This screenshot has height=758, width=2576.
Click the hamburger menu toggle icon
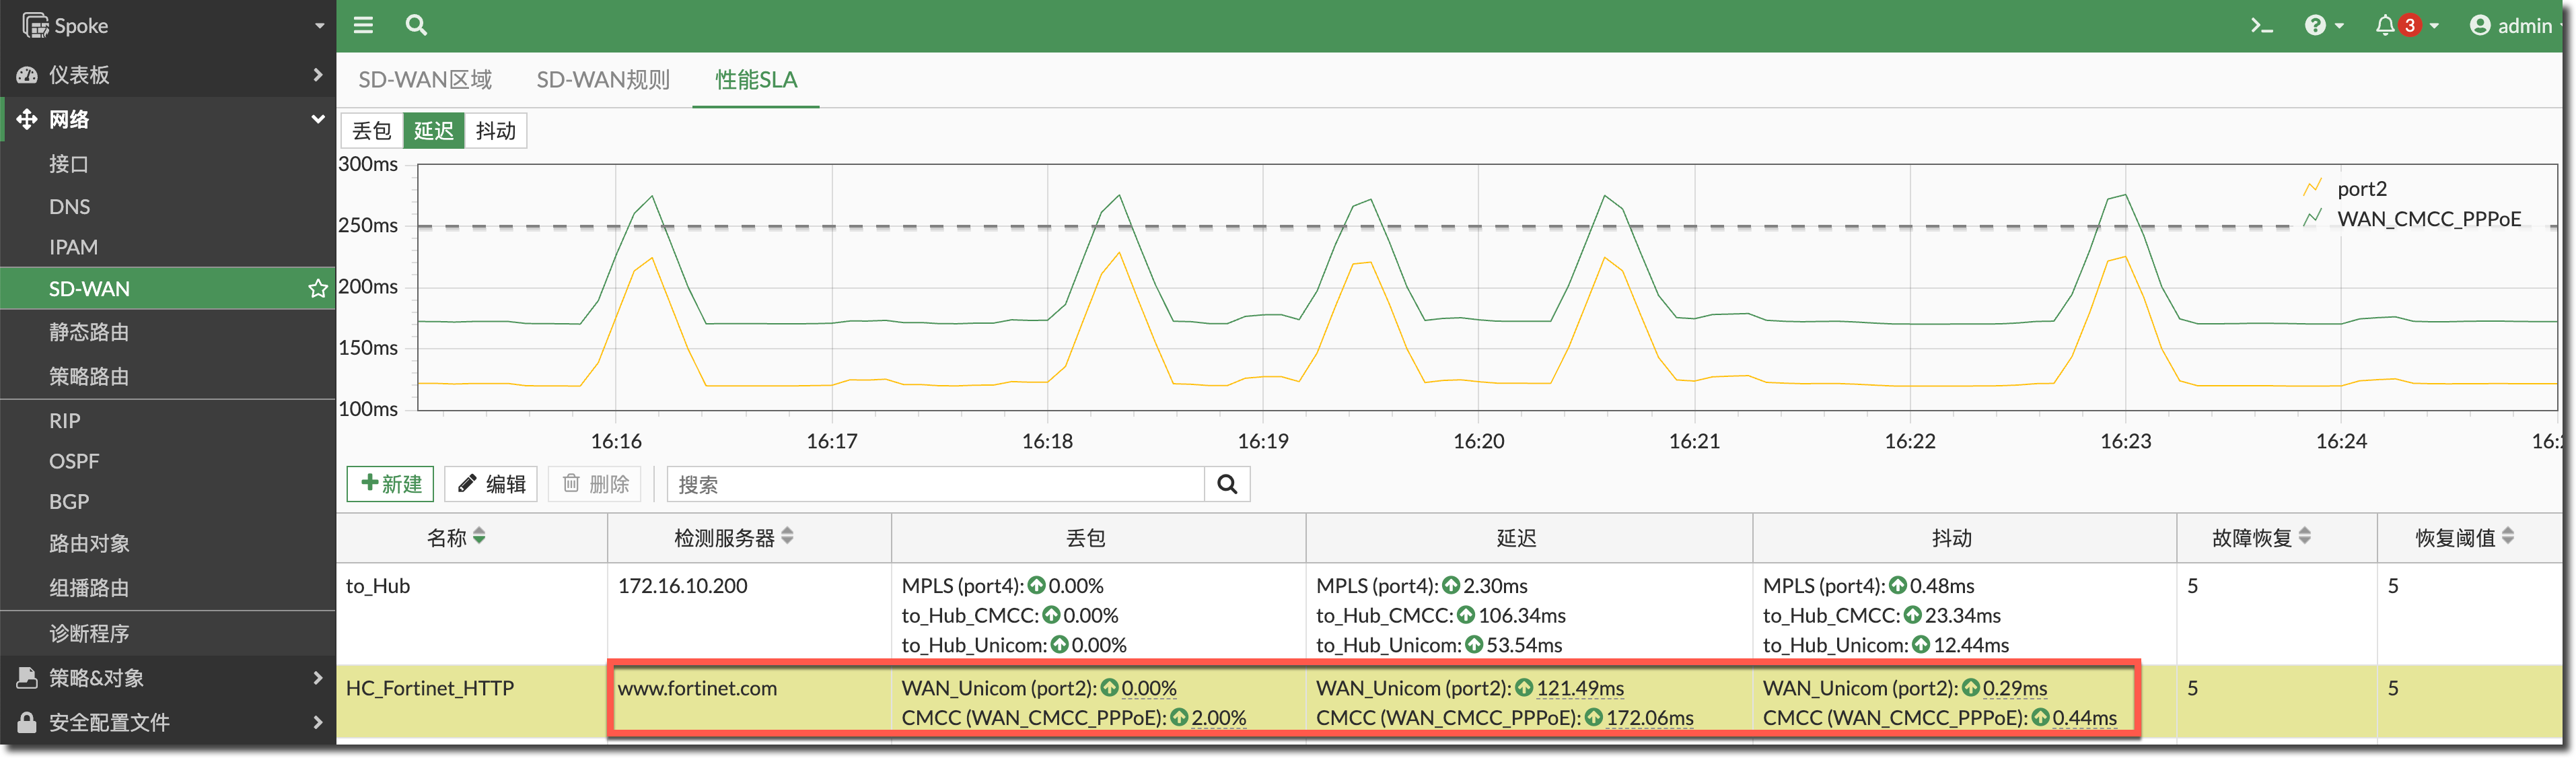coord(363,25)
